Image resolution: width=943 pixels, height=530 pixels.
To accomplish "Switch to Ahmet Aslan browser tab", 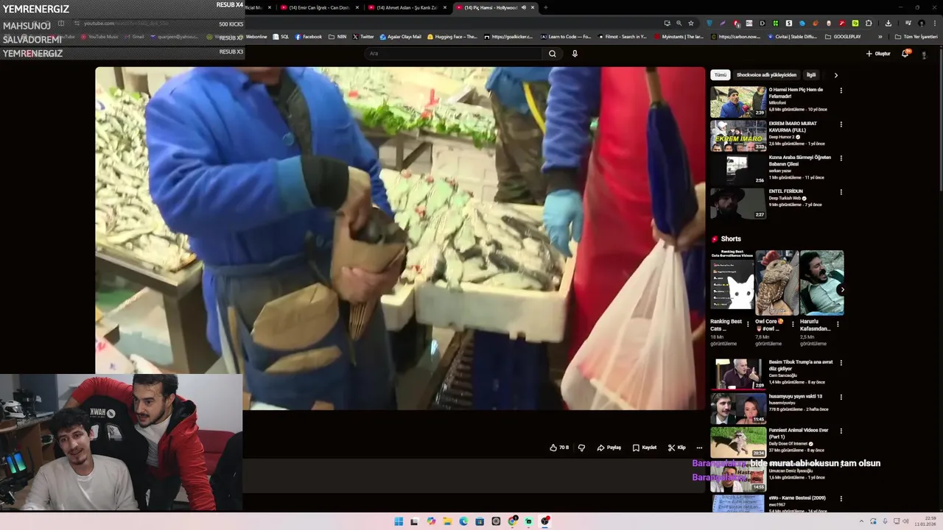I will click(x=407, y=7).
